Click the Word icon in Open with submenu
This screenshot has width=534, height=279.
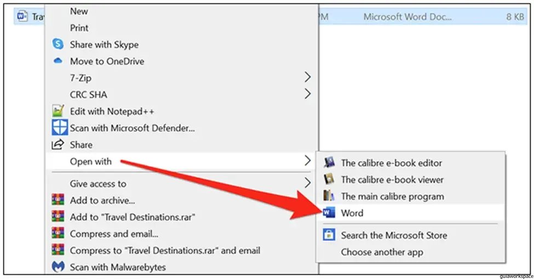click(x=329, y=213)
